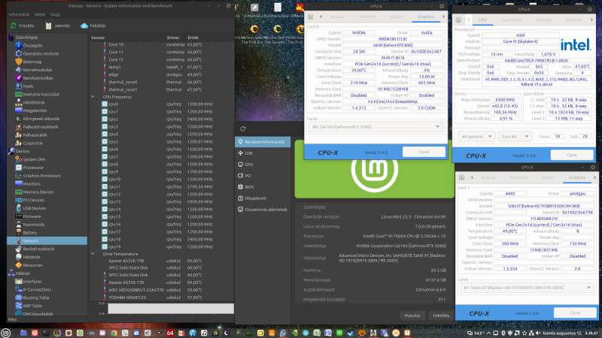602x338 pixels.
Task: Open the Kernelmodulok entry in sidebar
Action: [x=37, y=70]
